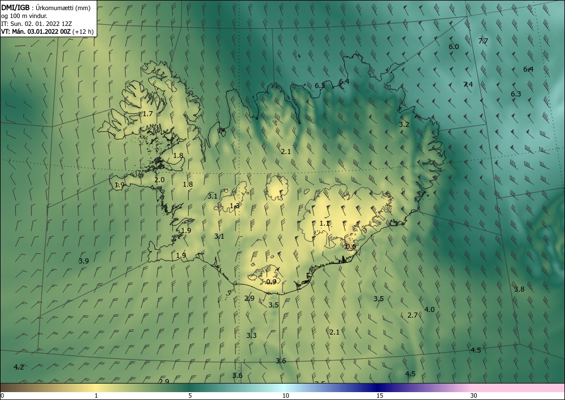
Task: Click the 'DMI/IGB : Úrkomumætti (mm)' title line
Action: [x=46, y=8]
